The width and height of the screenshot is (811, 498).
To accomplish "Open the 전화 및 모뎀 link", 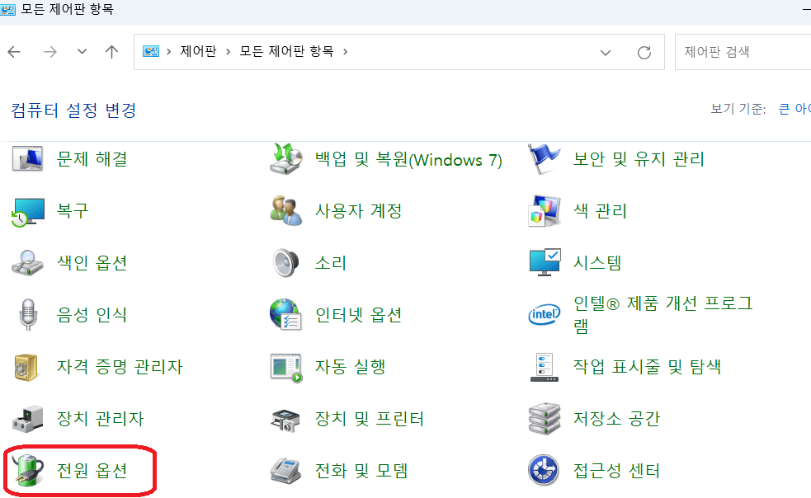I will pyautogui.click(x=361, y=471).
